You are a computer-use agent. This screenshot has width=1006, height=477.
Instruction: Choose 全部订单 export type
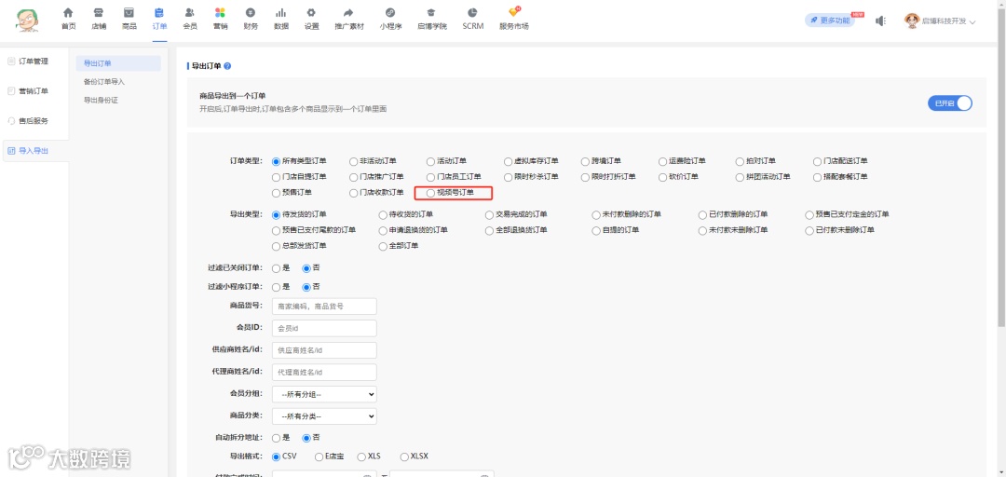[x=384, y=246]
